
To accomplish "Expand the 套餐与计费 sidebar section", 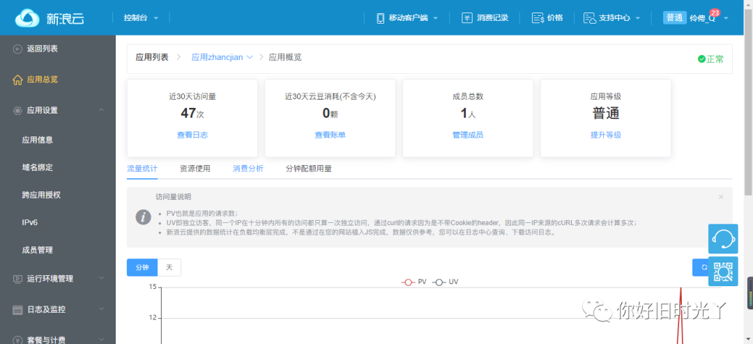I will [102, 340].
